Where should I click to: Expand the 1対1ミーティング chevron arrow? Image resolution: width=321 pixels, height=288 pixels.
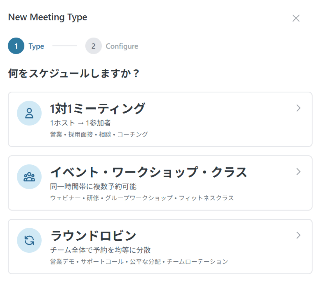(299, 108)
